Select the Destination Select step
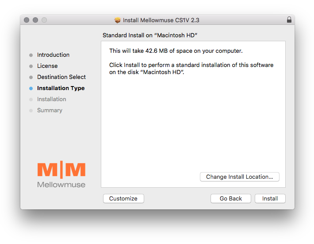The height and width of the screenshot is (244, 314). (x=61, y=77)
